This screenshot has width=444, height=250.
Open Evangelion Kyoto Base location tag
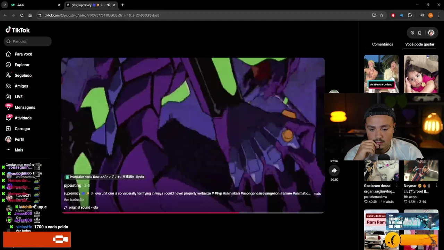coord(104,177)
